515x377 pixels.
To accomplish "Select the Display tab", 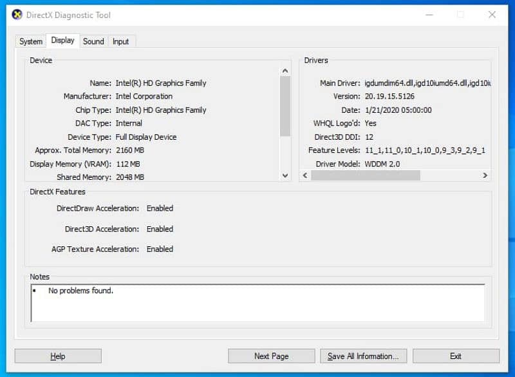I will (63, 41).
